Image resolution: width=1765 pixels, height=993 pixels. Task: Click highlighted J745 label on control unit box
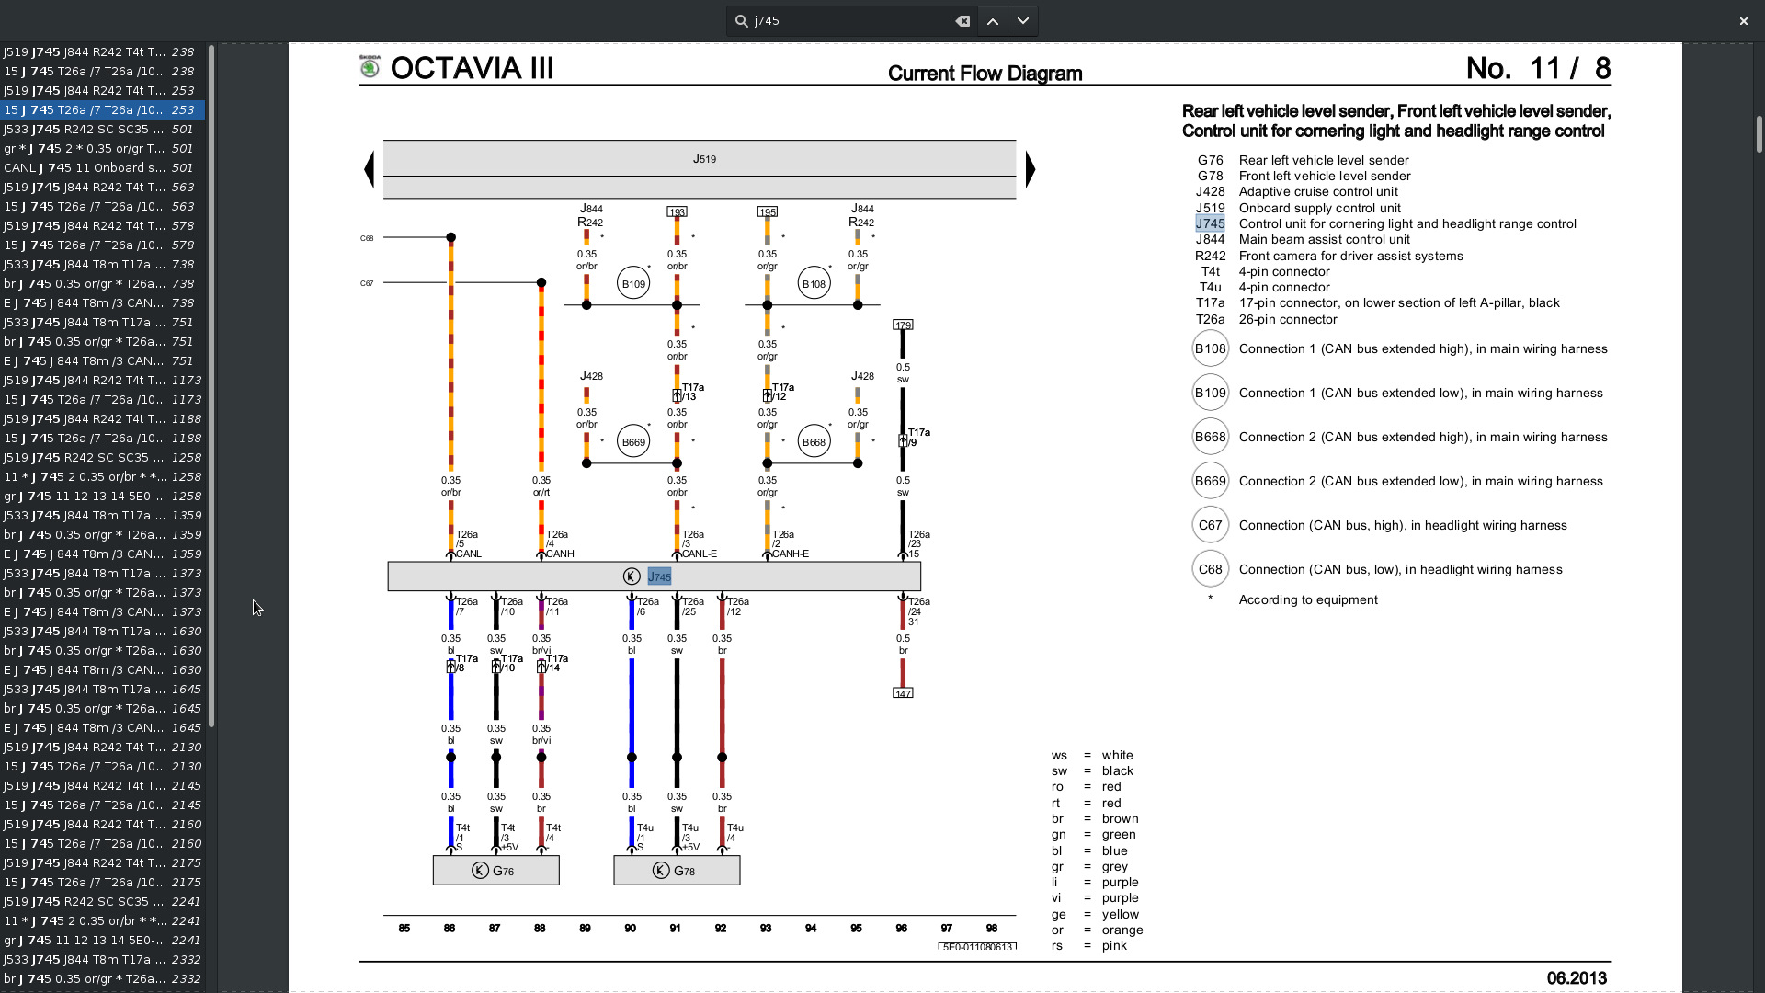point(659,577)
